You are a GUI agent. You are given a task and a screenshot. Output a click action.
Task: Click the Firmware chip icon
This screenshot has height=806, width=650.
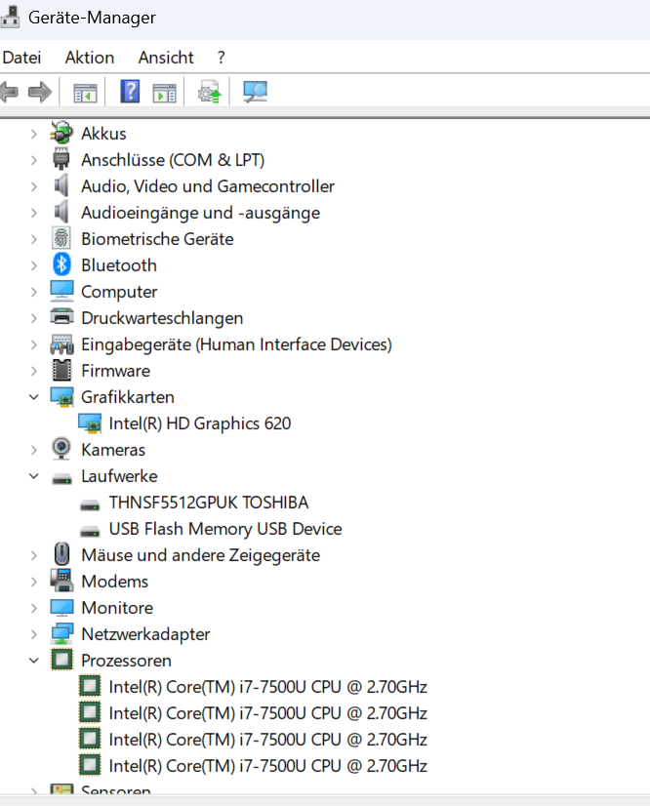(x=61, y=370)
